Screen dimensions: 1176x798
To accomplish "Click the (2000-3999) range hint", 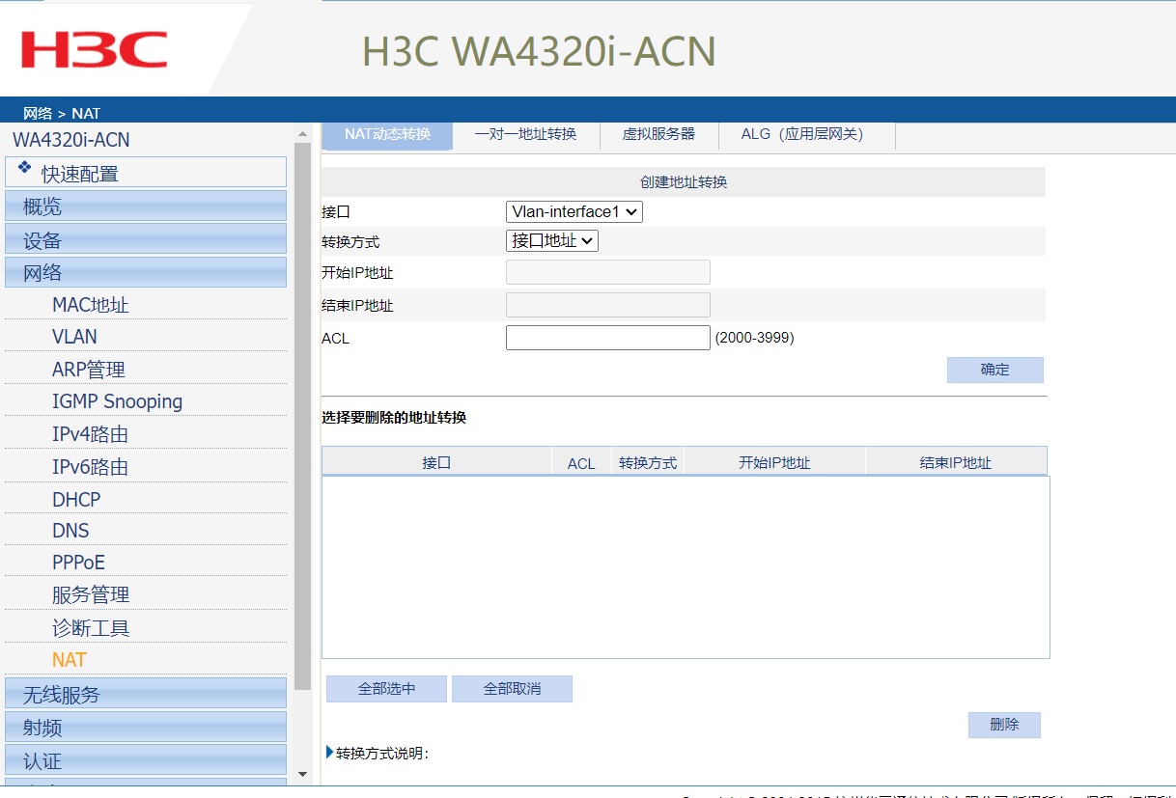I will click(x=754, y=338).
